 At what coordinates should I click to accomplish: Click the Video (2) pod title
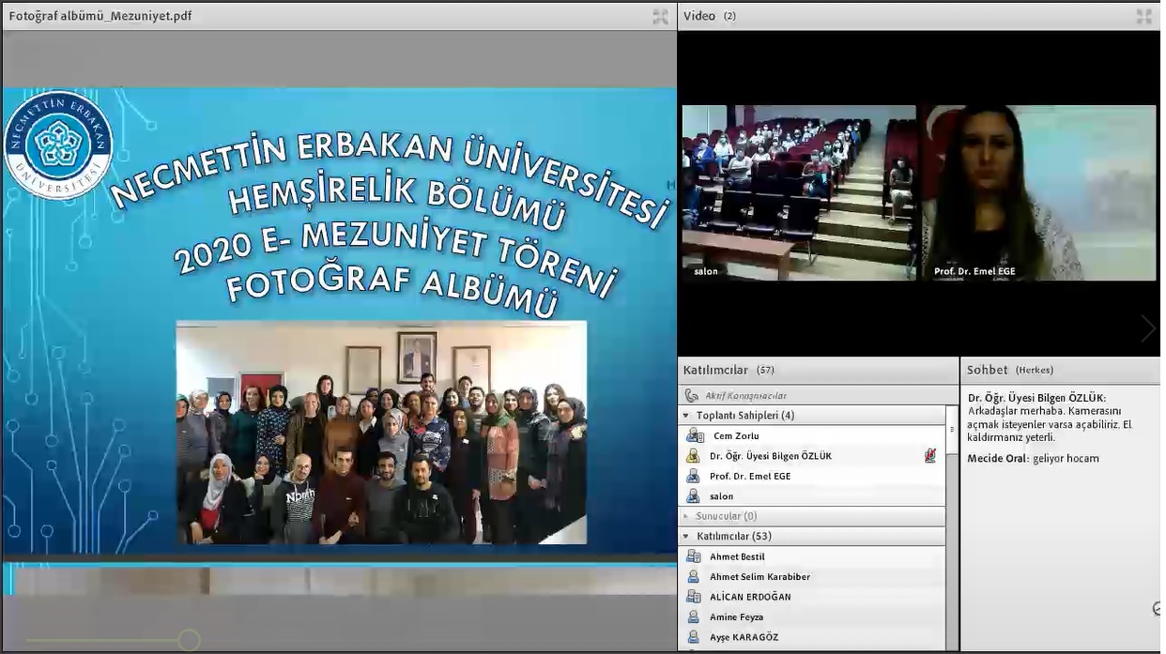[710, 16]
